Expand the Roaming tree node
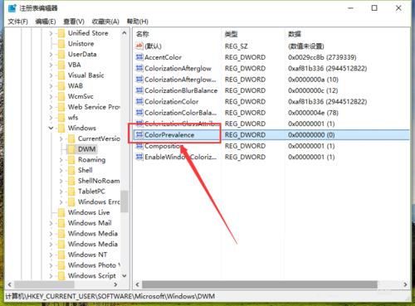 coord(61,160)
